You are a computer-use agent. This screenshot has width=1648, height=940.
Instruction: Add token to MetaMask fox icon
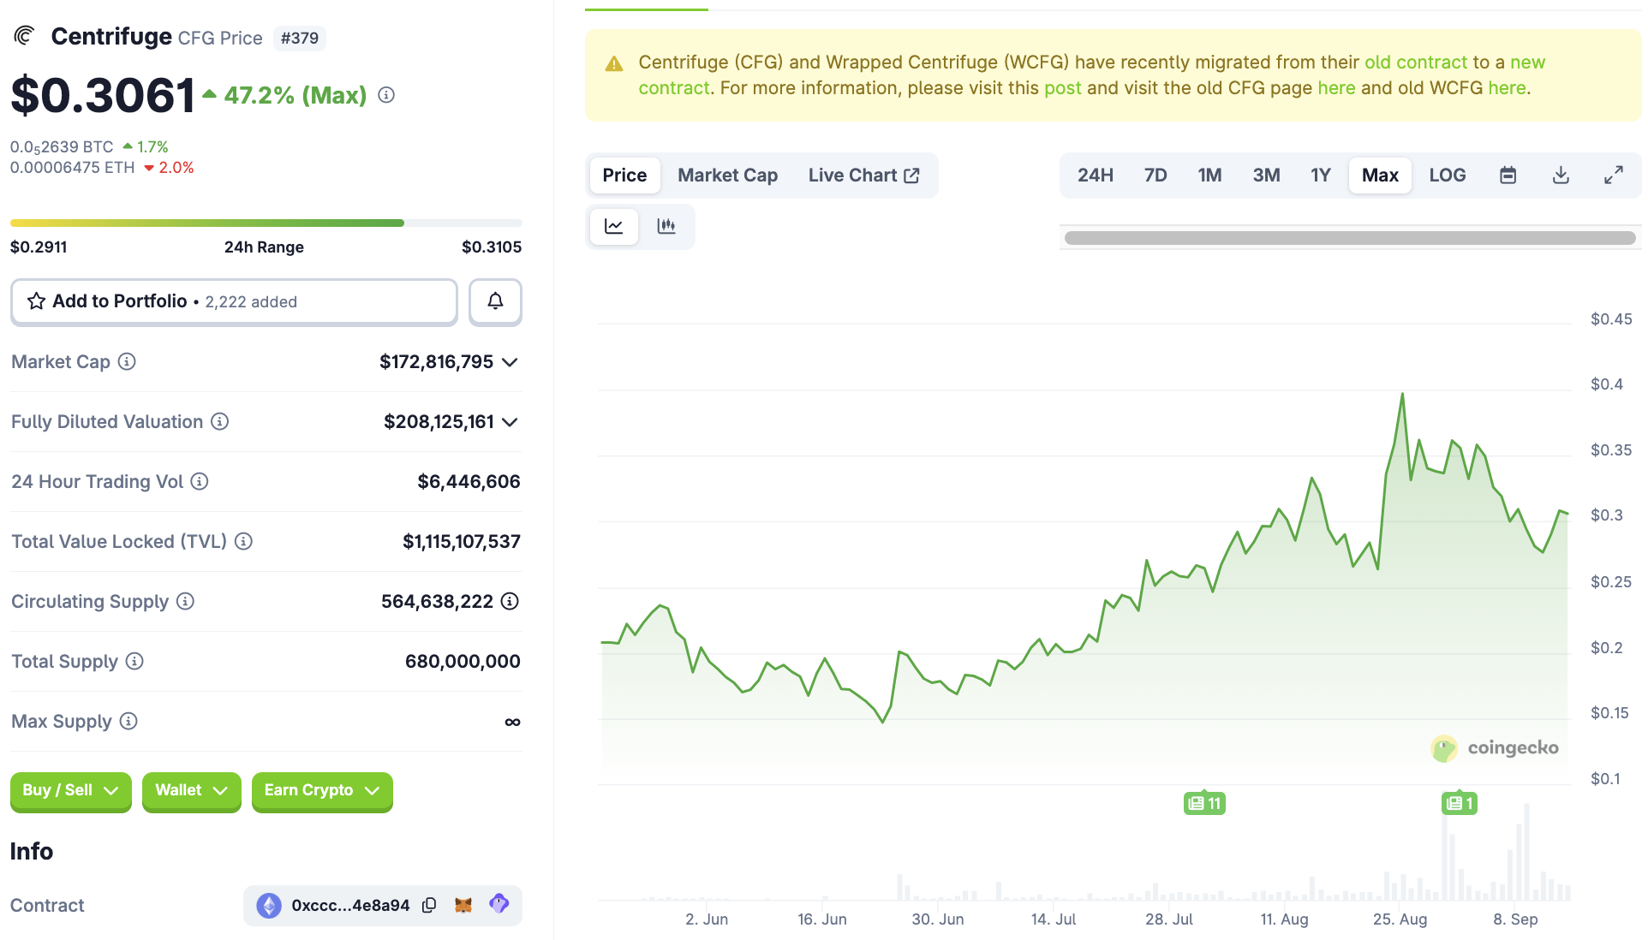463,905
